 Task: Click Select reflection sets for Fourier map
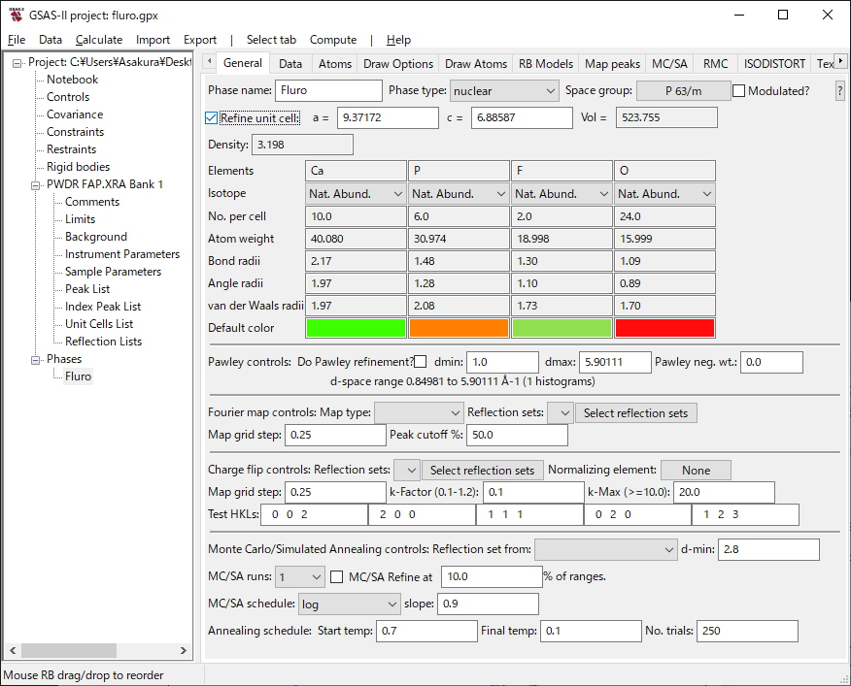click(x=635, y=413)
